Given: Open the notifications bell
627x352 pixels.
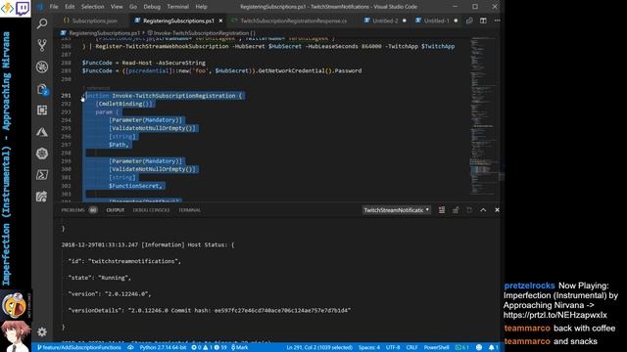Looking at the screenshot, I should [x=494, y=348].
